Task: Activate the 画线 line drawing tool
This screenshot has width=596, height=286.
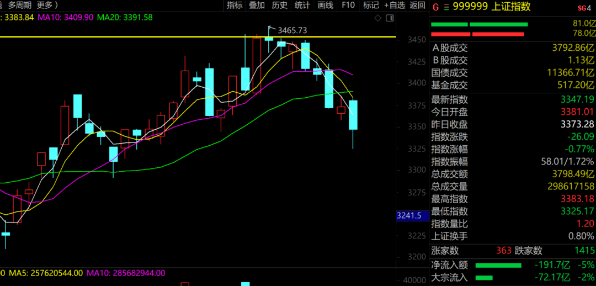Action: click(325, 6)
